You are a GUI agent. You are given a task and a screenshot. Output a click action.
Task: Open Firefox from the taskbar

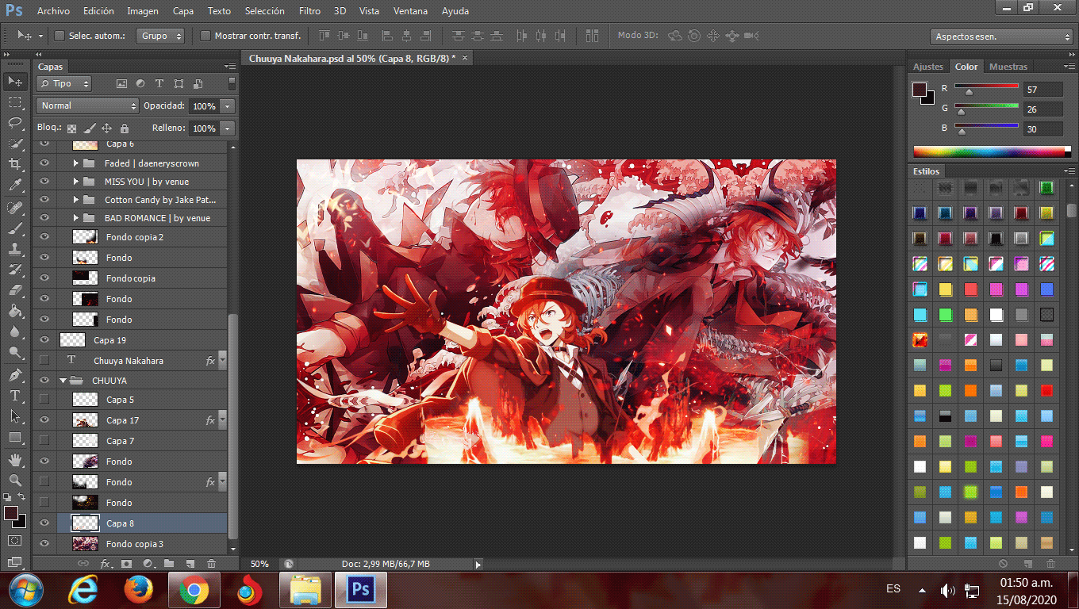point(138,590)
